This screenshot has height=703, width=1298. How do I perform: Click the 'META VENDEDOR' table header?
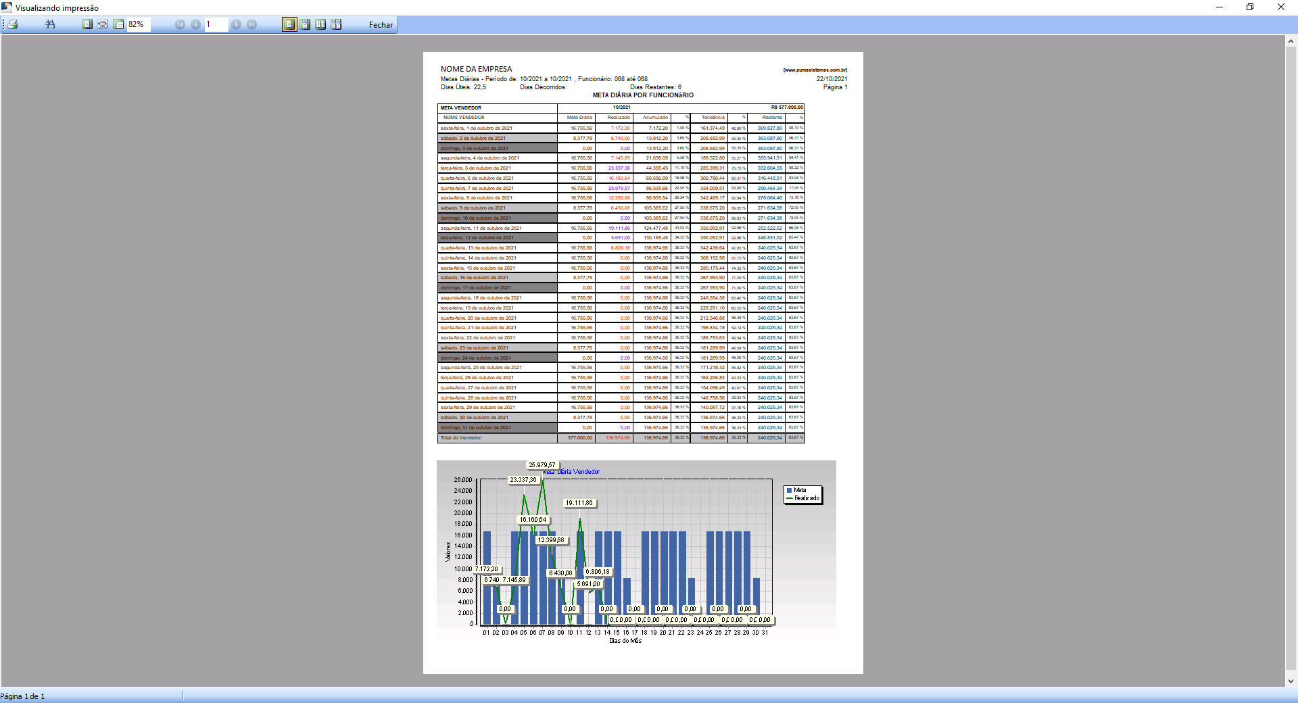coord(461,108)
